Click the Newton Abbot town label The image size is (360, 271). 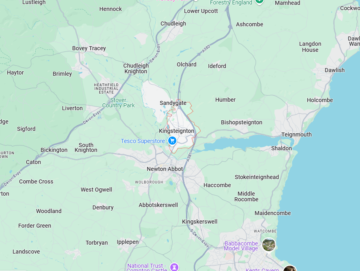165,169
